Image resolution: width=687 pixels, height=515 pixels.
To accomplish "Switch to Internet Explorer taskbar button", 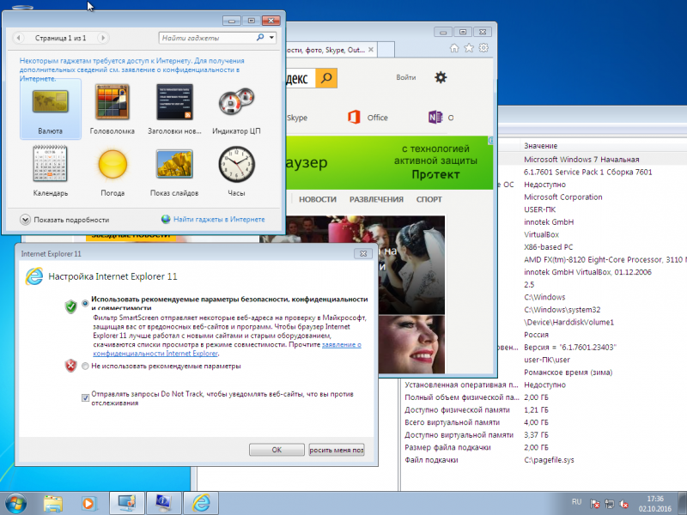I will coord(201,504).
